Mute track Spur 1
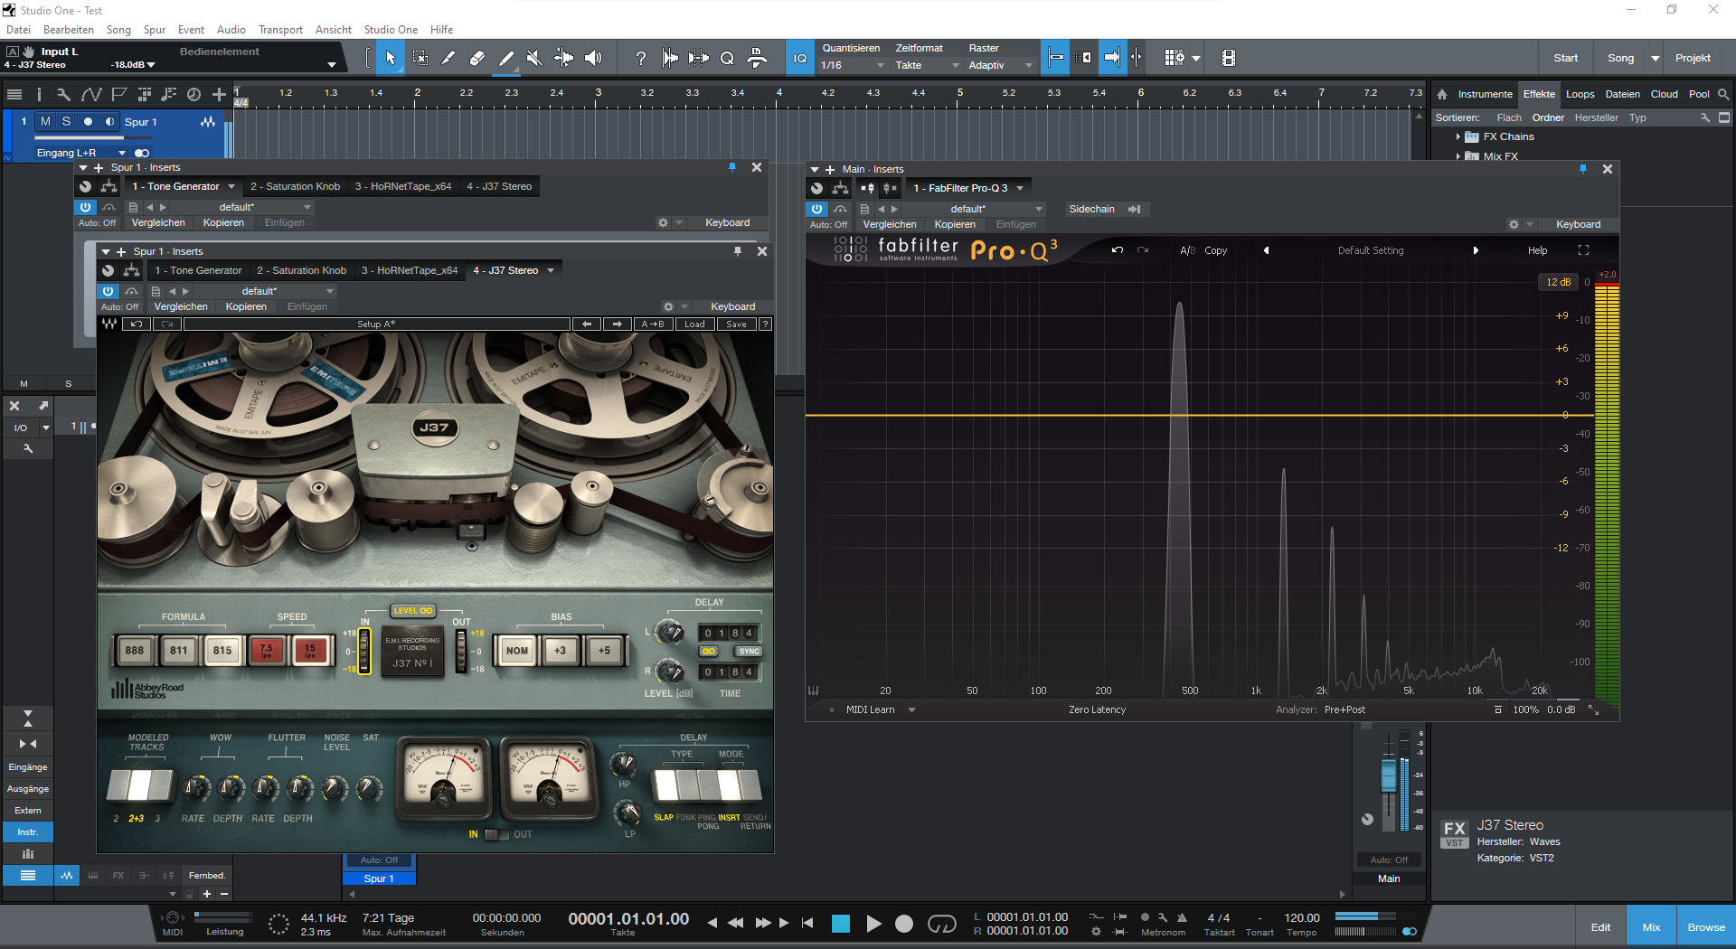This screenshot has height=949, width=1736. click(x=45, y=122)
